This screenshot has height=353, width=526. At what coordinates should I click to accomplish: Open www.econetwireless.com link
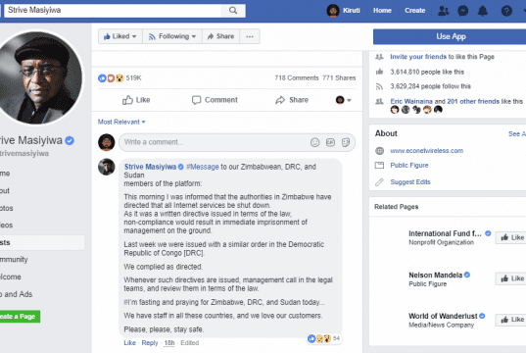click(x=427, y=151)
